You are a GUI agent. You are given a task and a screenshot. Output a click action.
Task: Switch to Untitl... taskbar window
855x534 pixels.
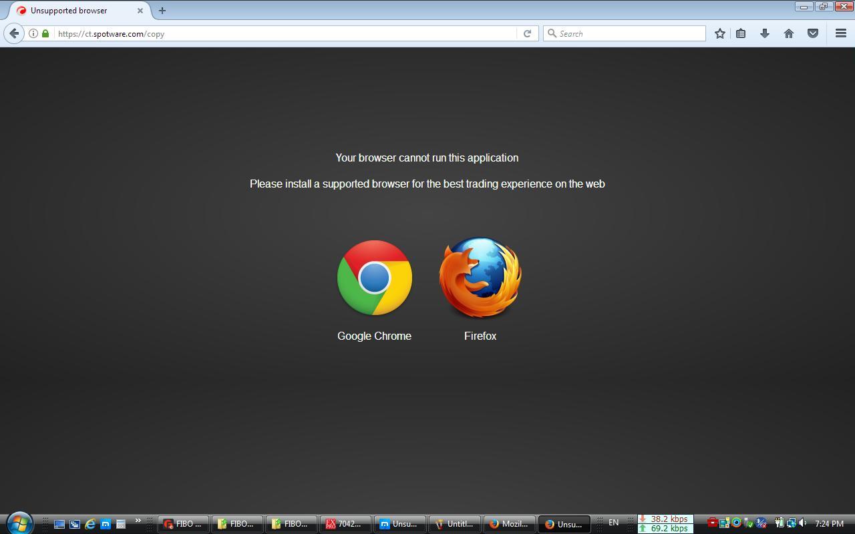(x=454, y=524)
